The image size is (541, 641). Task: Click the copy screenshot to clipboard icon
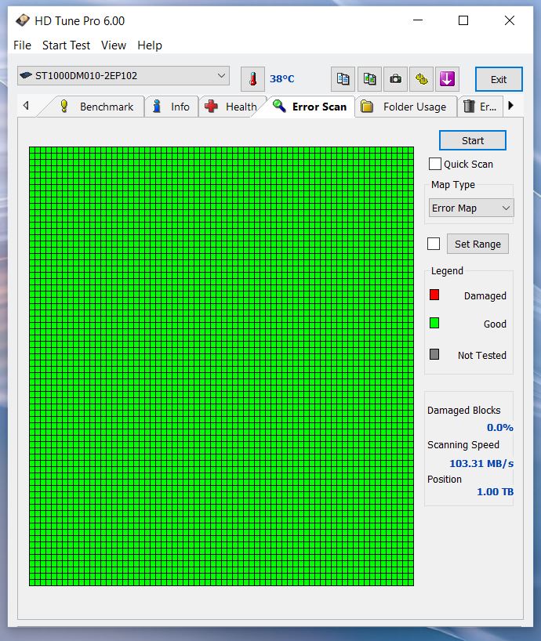coord(369,79)
